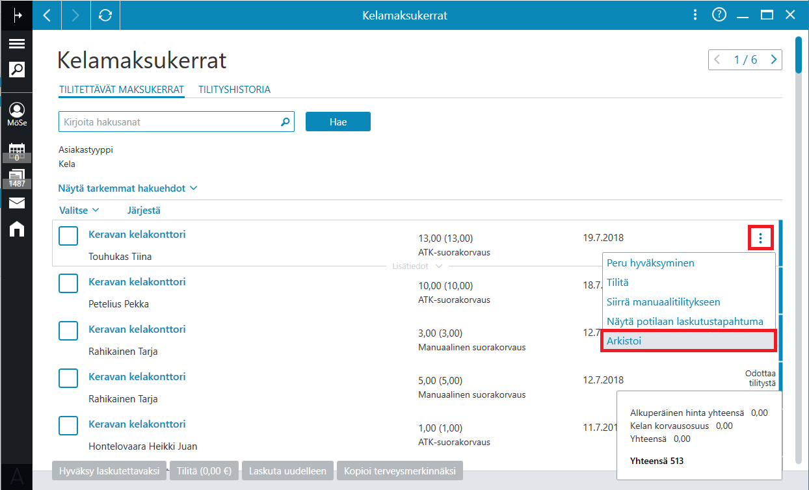Viewport: 809px width, 490px height.
Task: Expand the Lisätiedot section
Action: 417,266
